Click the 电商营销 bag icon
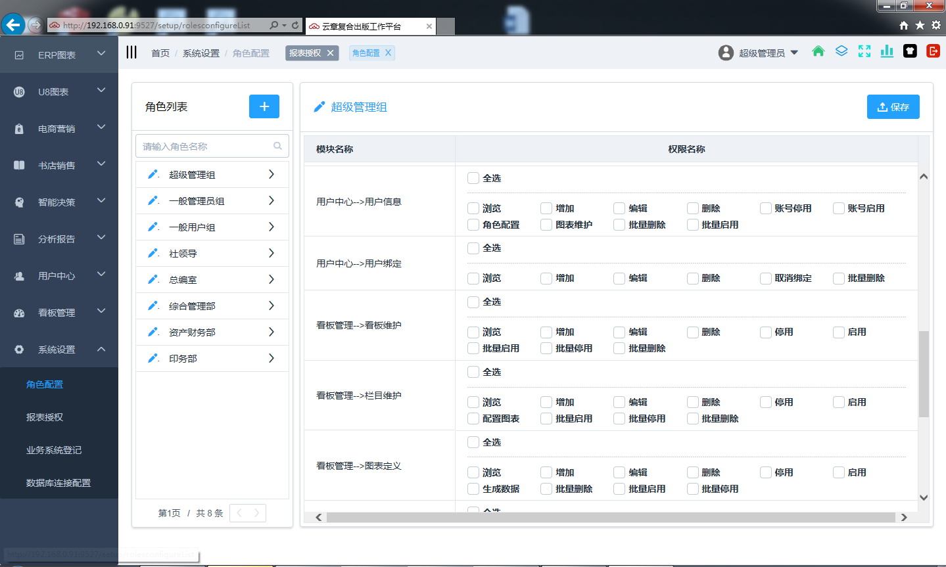This screenshot has height=567, width=946. [x=19, y=129]
